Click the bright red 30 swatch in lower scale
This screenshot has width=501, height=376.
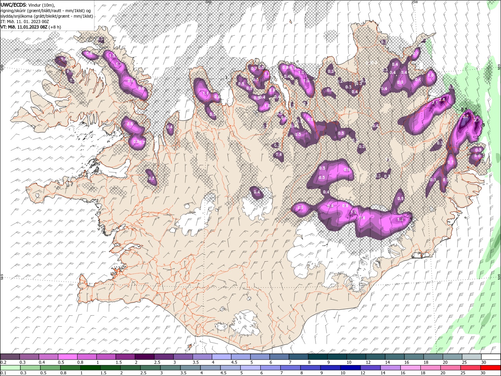pyautogui.click(x=490, y=368)
